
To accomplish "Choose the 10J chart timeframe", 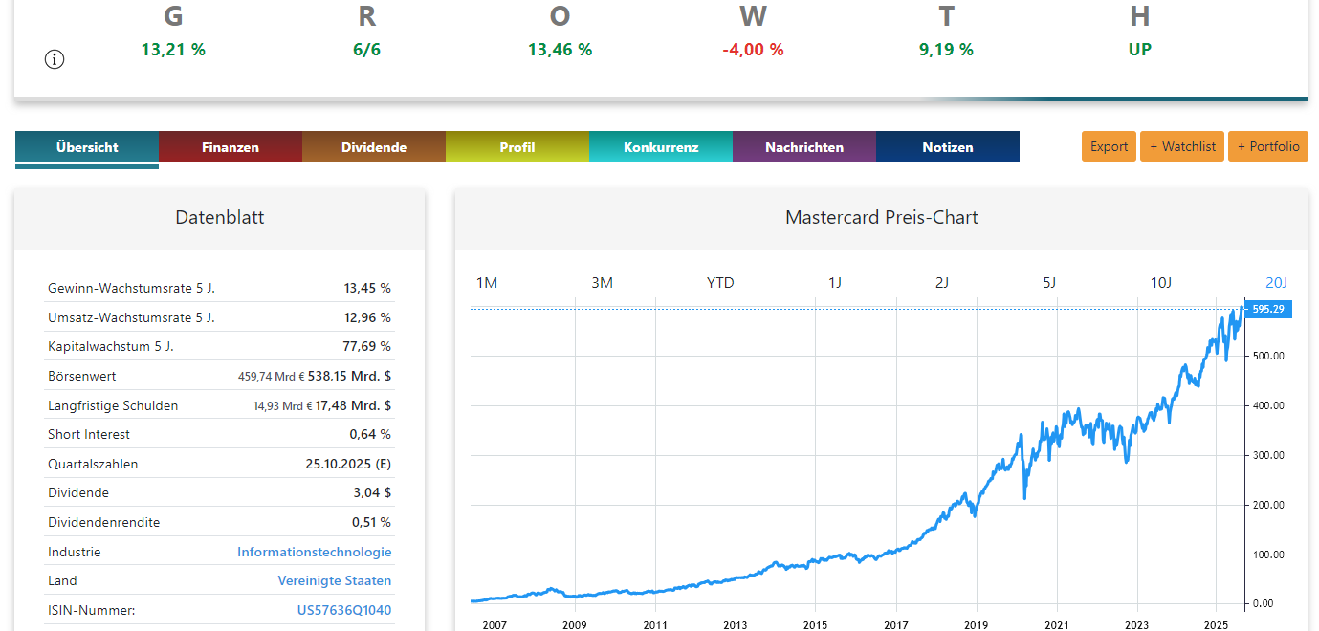I will tap(1160, 283).
